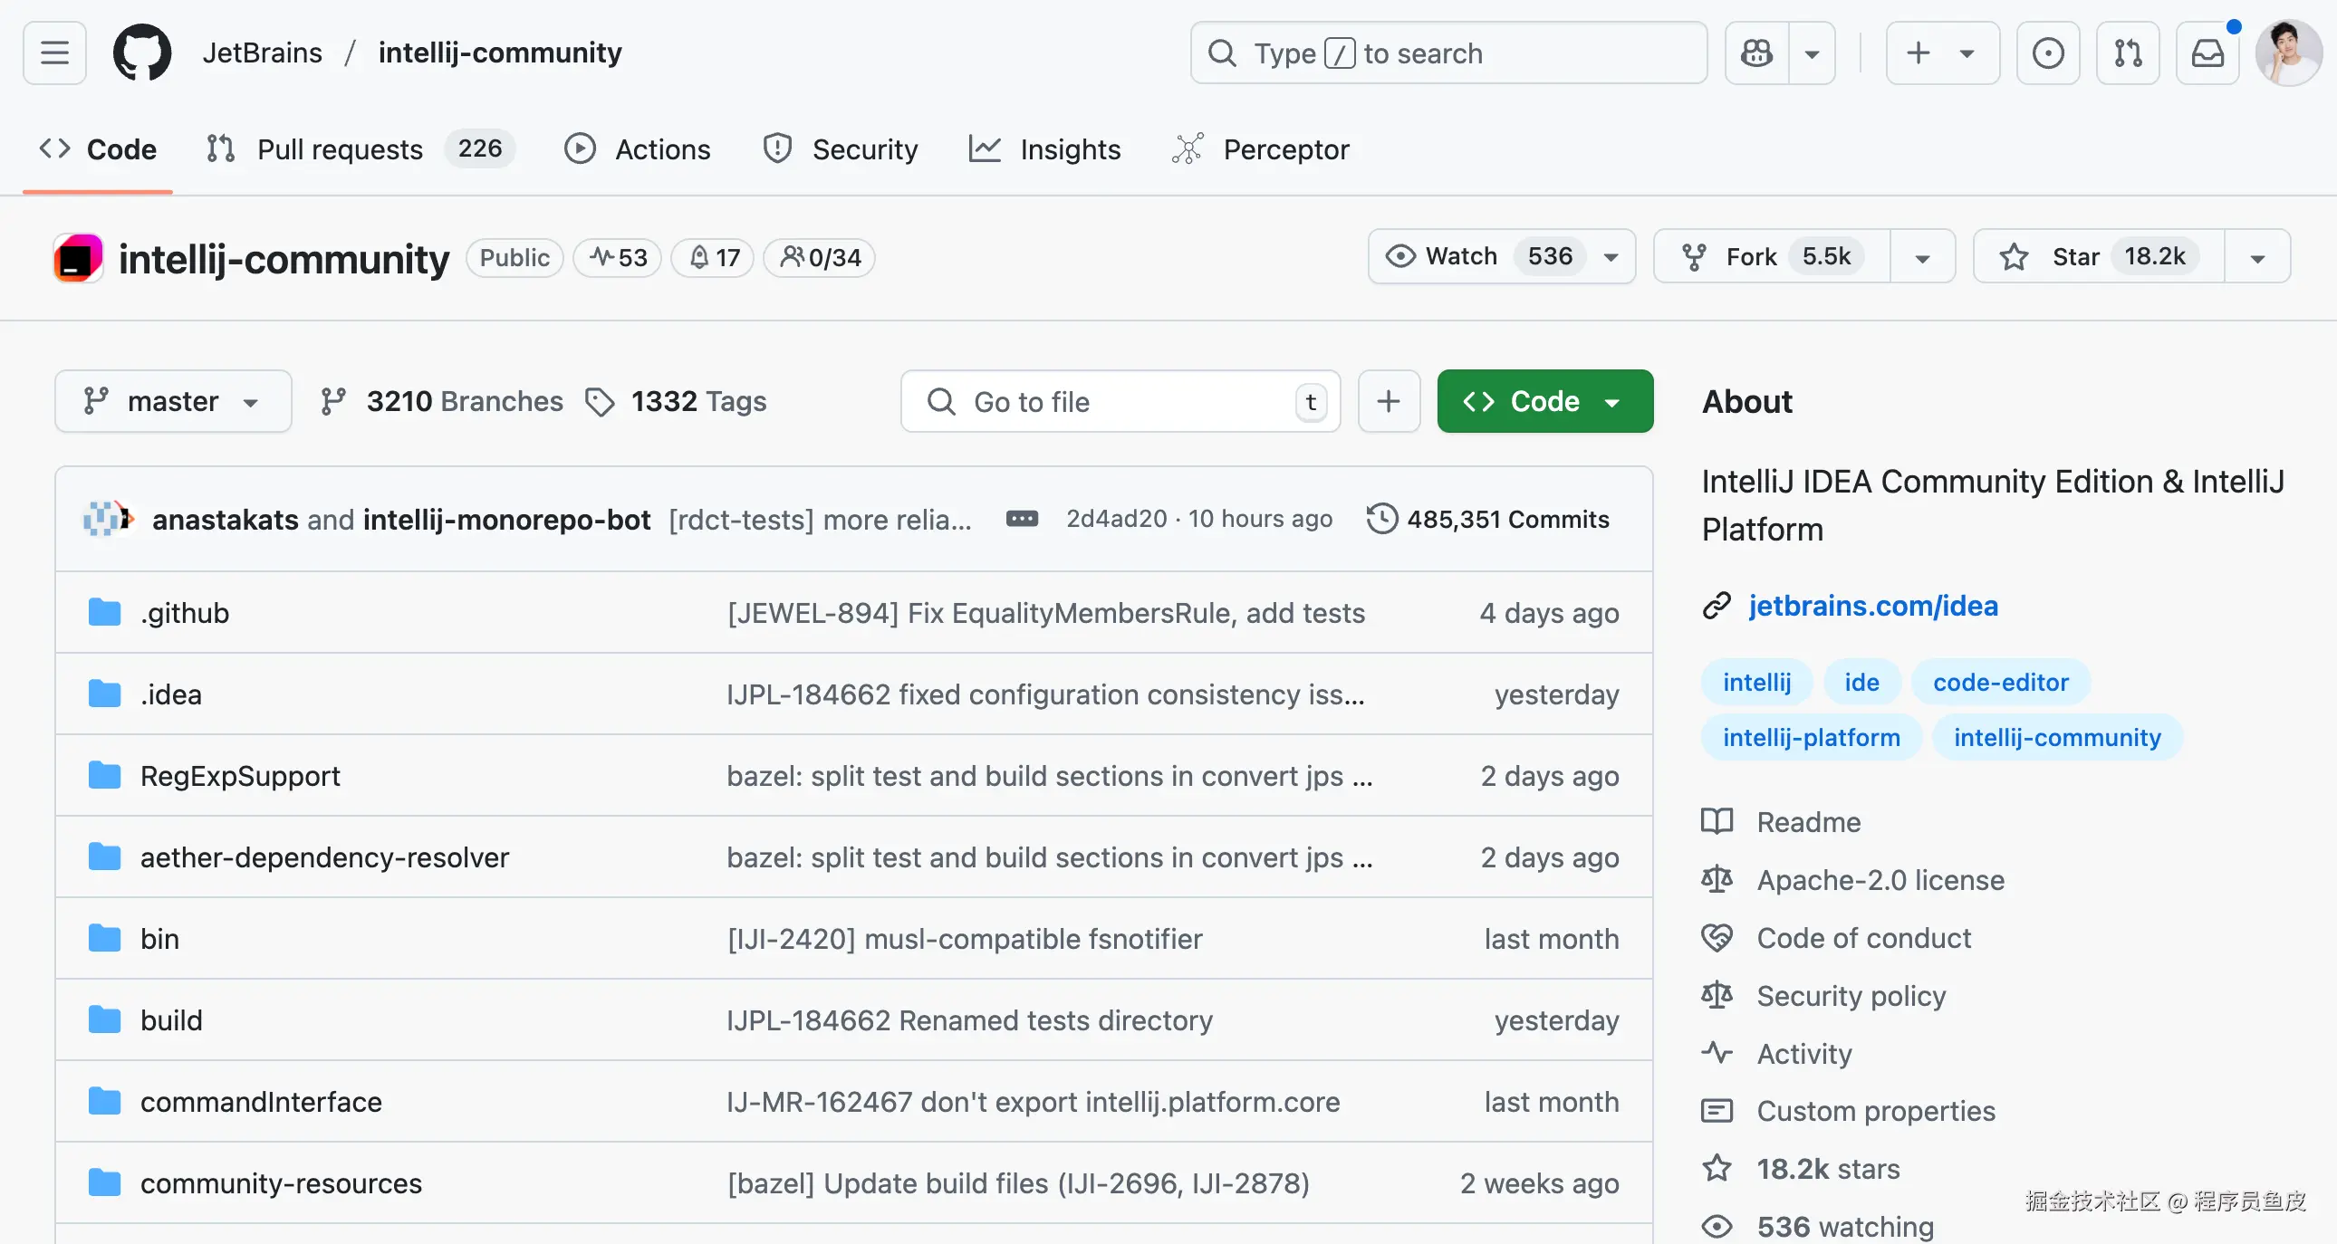Open the jetbrains.com/idea link
This screenshot has height=1244, width=2337.
(1872, 606)
